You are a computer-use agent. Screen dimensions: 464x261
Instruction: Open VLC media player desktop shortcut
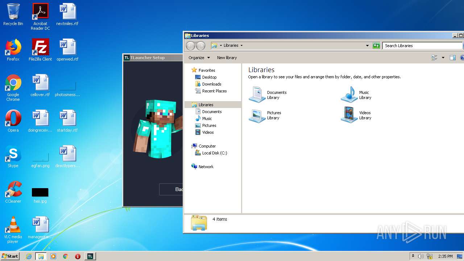pos(13,230)
